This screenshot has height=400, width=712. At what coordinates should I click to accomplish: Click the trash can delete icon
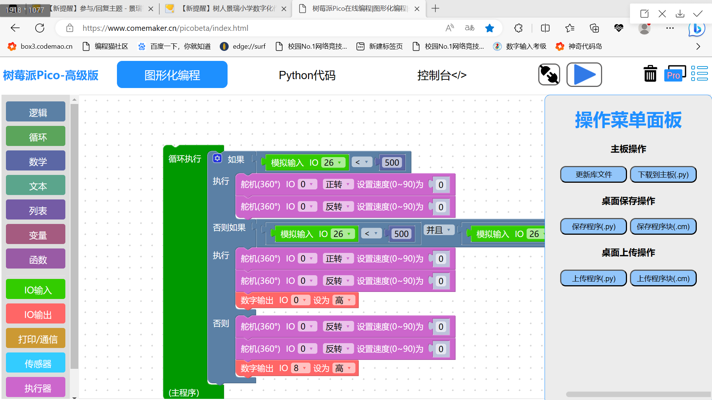[650, 74]
